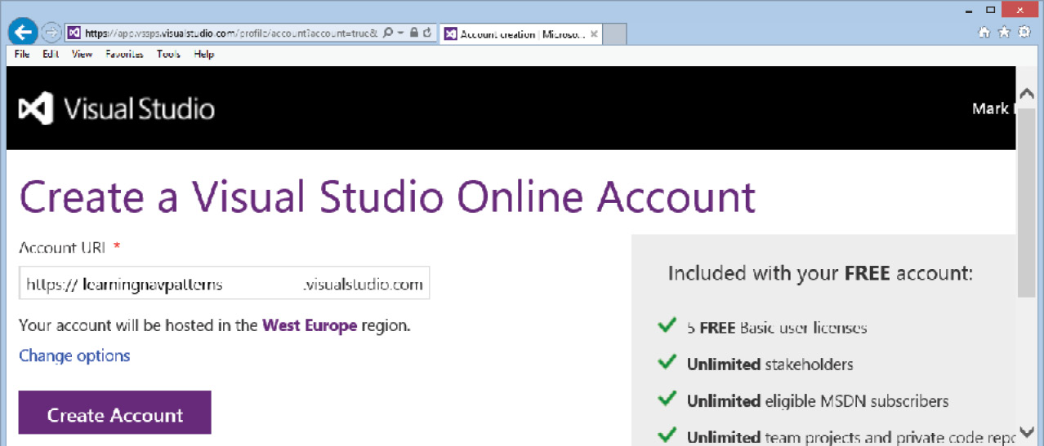
Task: Click the Visual Studio logo in header
Action: click(x=117, y=108)
